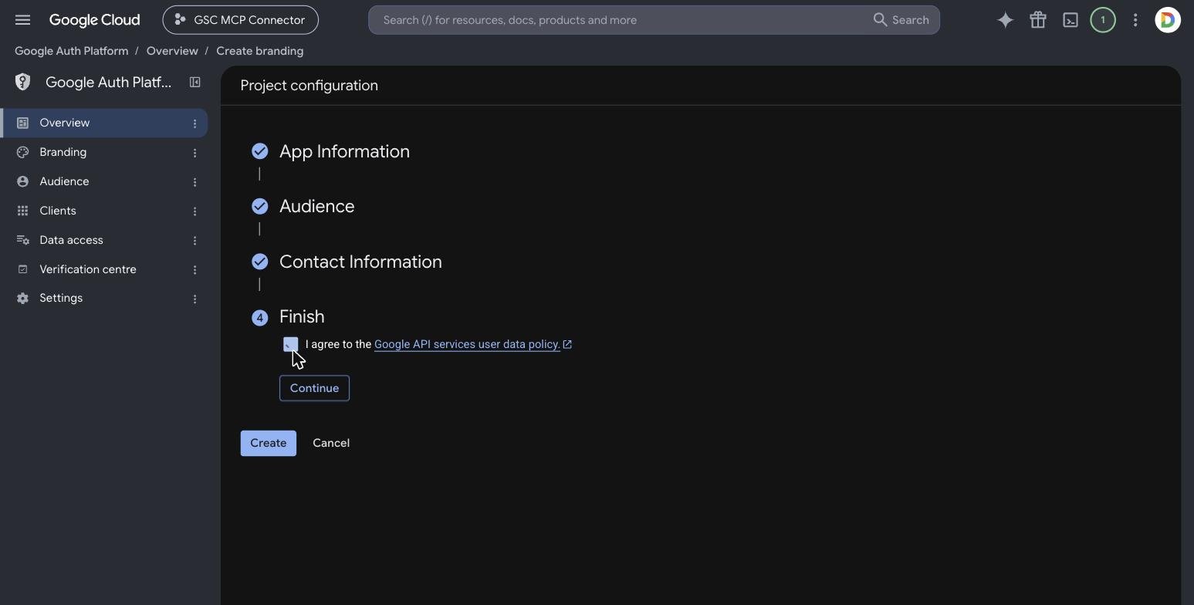1194x605 pixels.
Task: Open the main navigation hamburger menu
Action: (22, 20)
